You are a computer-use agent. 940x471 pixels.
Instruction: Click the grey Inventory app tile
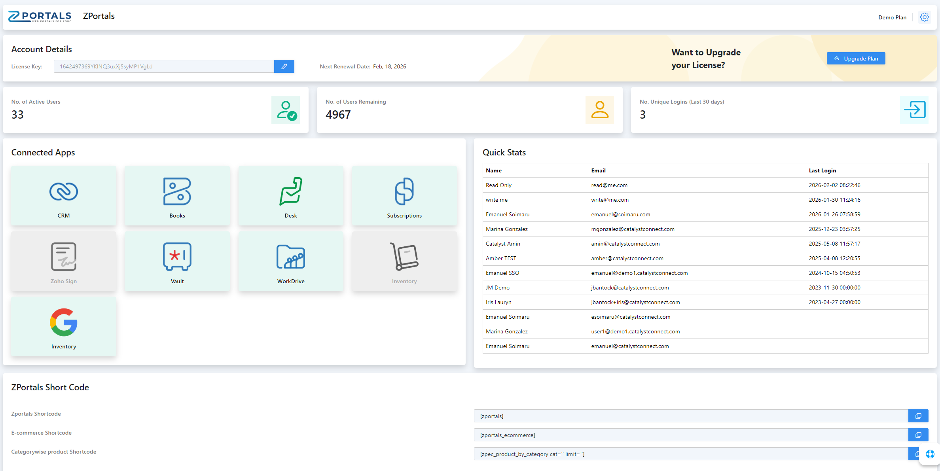click(x=404, y=261)
